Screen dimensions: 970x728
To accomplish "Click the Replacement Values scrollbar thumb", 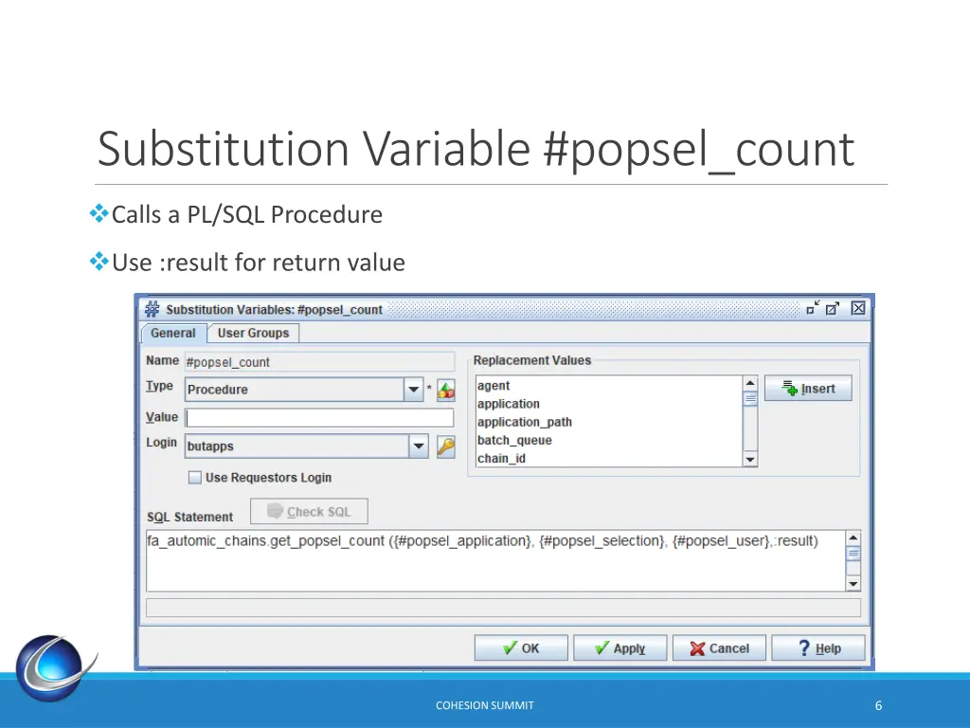I will (750, 399).
